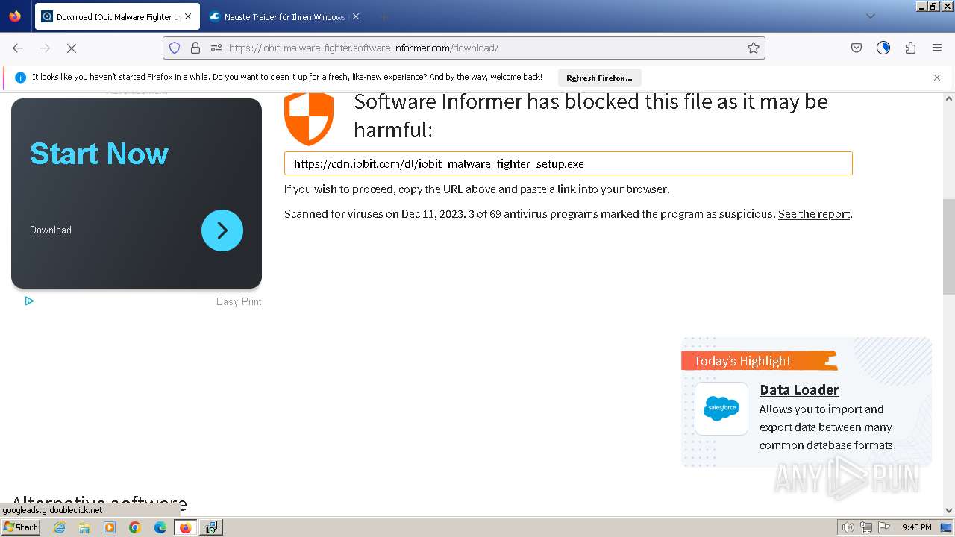Viewport: 955px width, 537px height.
Task: Open the Extensions menu
Action: coord(910,48)
